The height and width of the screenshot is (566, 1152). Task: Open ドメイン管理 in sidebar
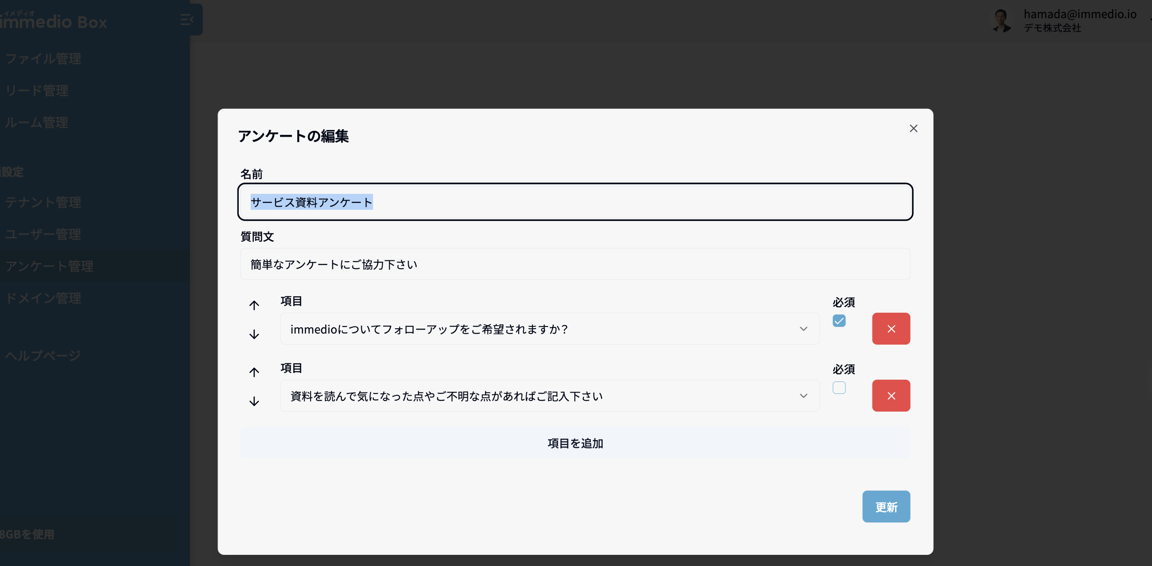tap(43, 298)
